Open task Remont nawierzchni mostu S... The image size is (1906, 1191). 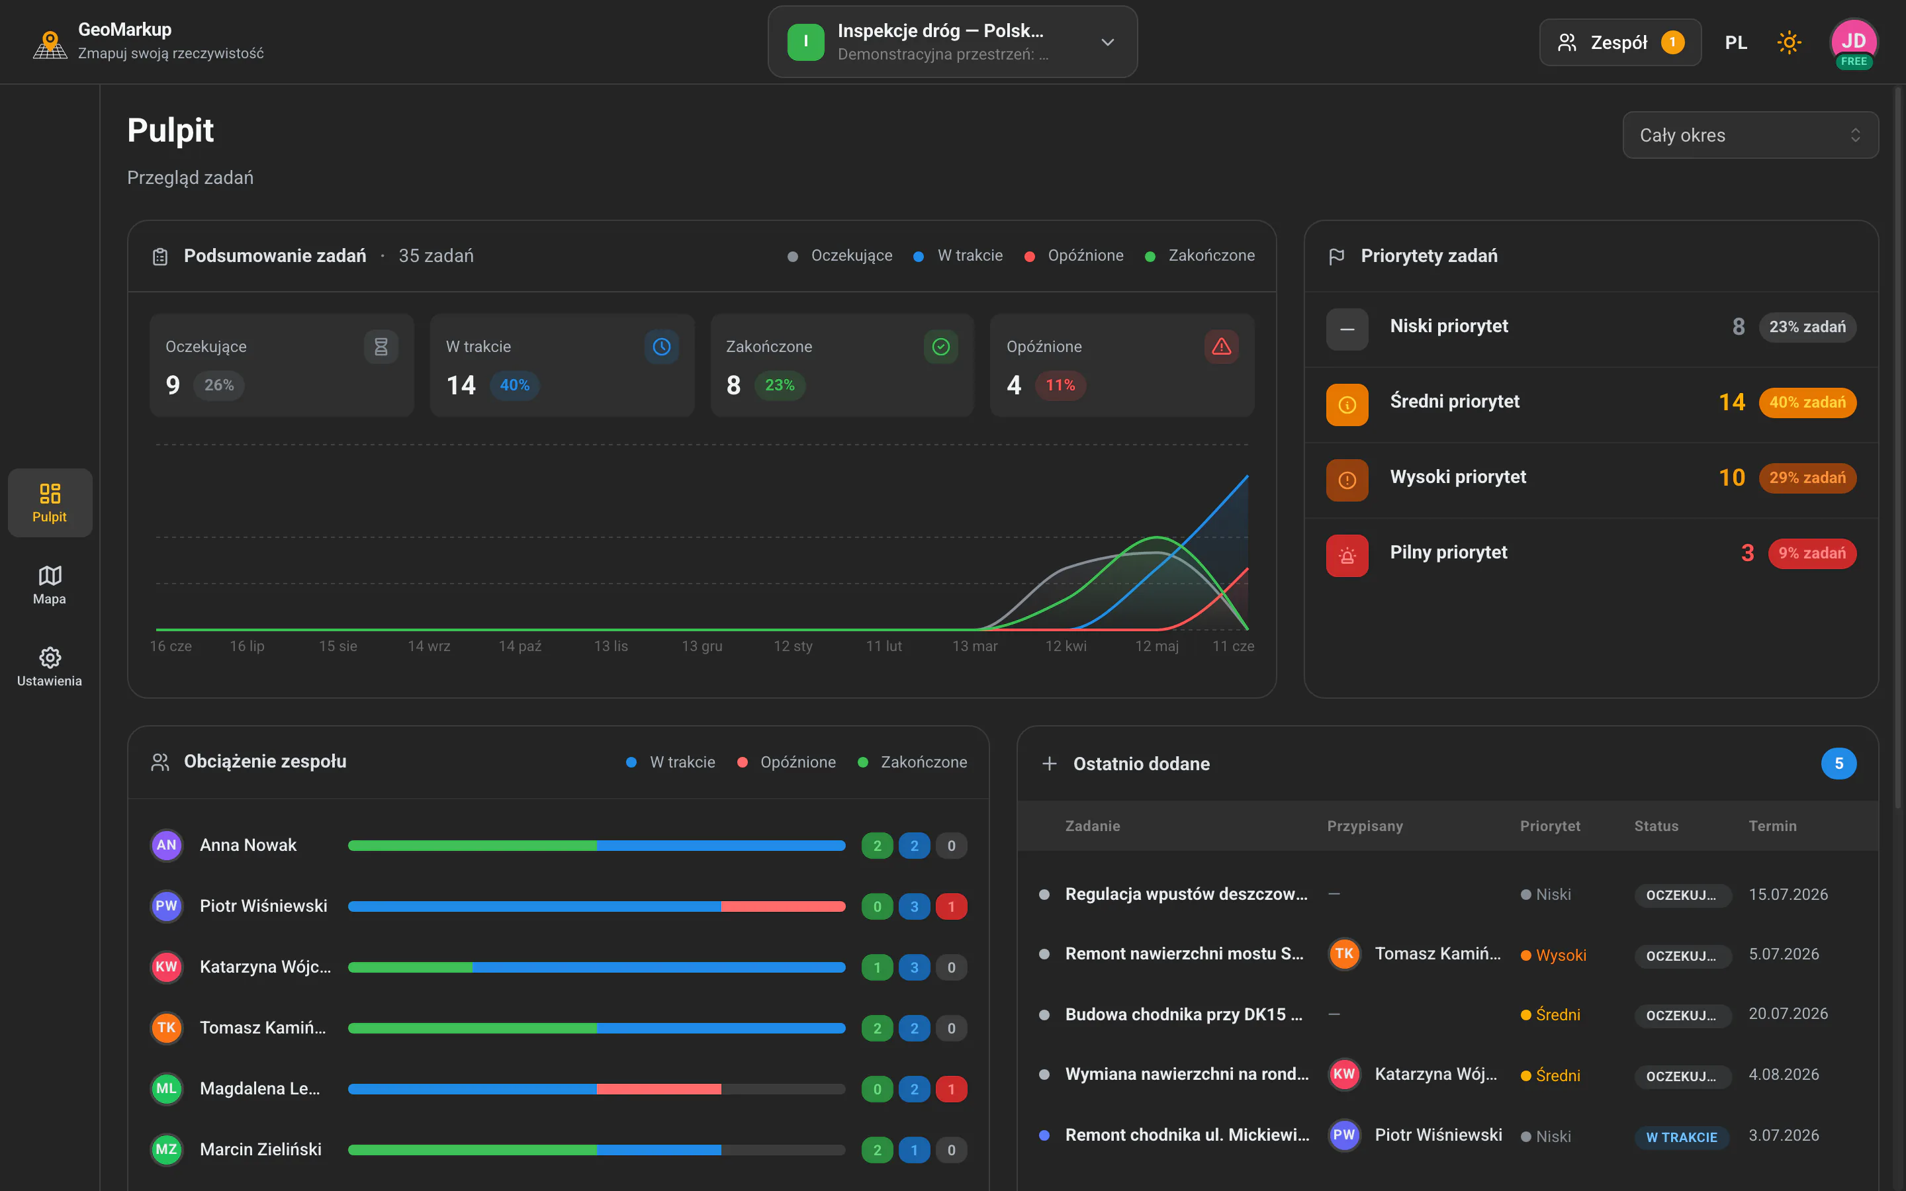1184,954
